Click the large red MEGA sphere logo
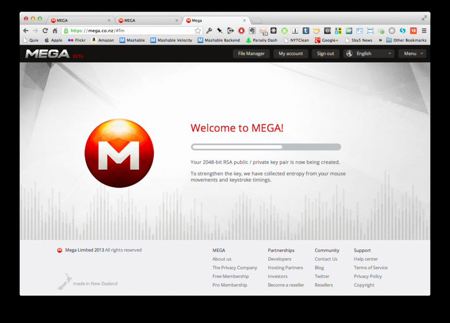450x323 pixels. click(119, 153)
